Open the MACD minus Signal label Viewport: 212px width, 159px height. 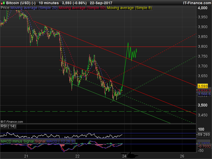[x=17, y=141]
